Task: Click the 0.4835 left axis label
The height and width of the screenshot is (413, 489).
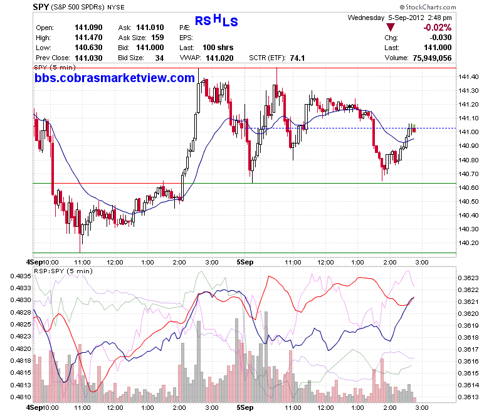Action: click(x=21, y=276)
